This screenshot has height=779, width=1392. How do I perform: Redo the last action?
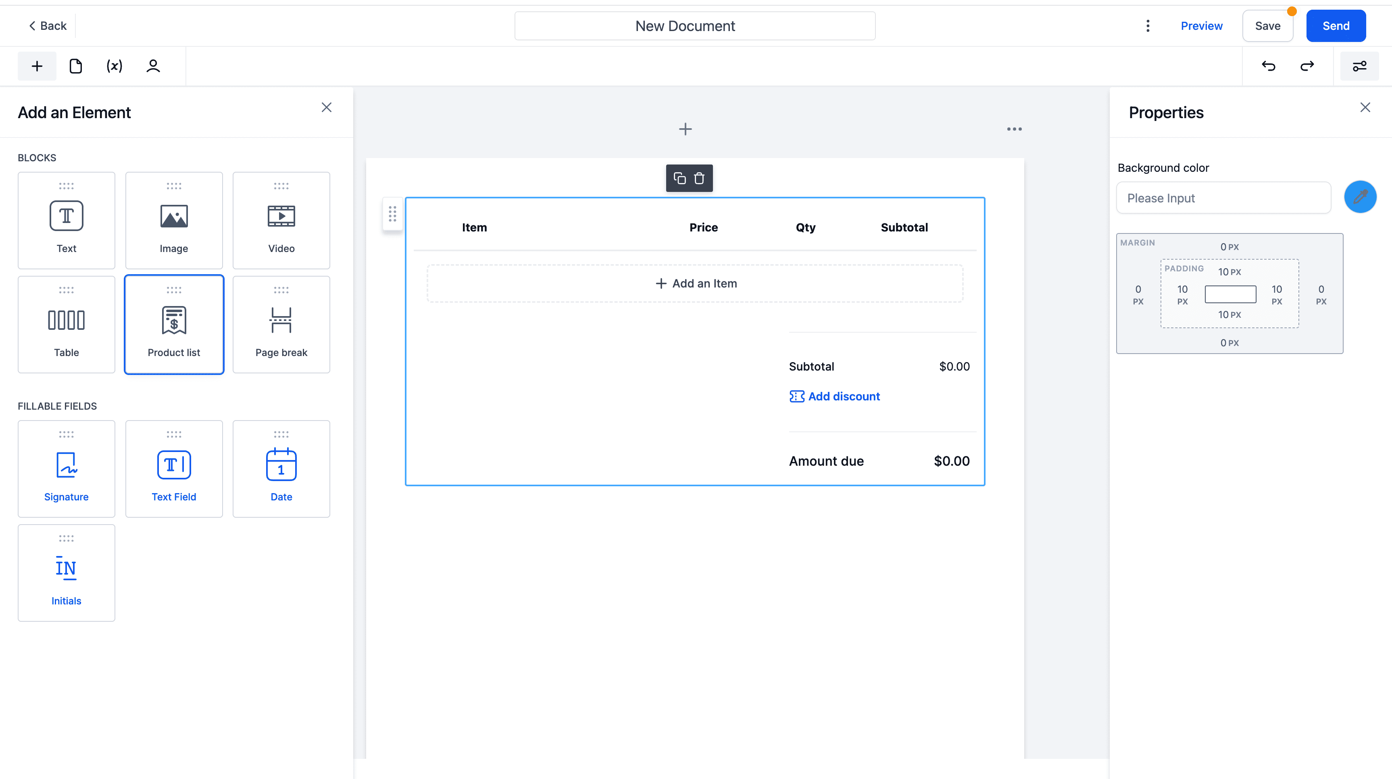(1307, 66)
